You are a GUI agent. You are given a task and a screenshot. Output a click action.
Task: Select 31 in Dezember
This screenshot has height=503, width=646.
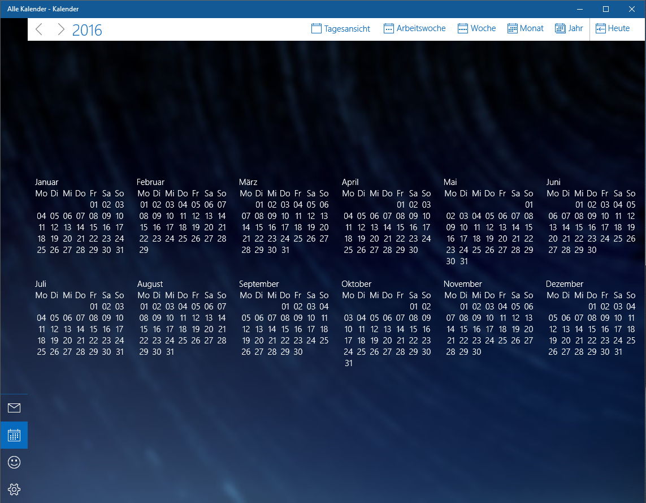pos(618,352)
